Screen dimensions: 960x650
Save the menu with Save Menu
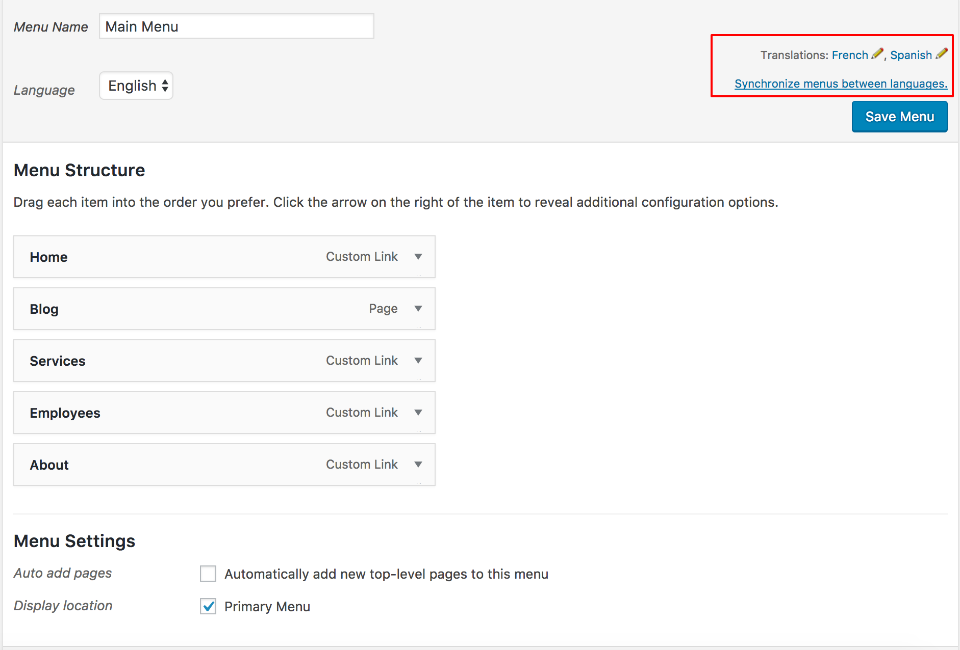tap(899, 117)
